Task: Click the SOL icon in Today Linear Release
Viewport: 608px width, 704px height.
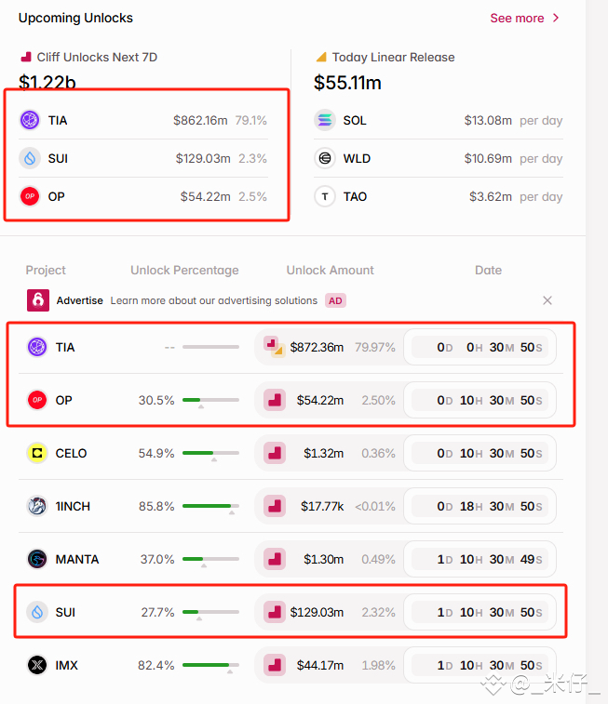Action: [324, 120]
